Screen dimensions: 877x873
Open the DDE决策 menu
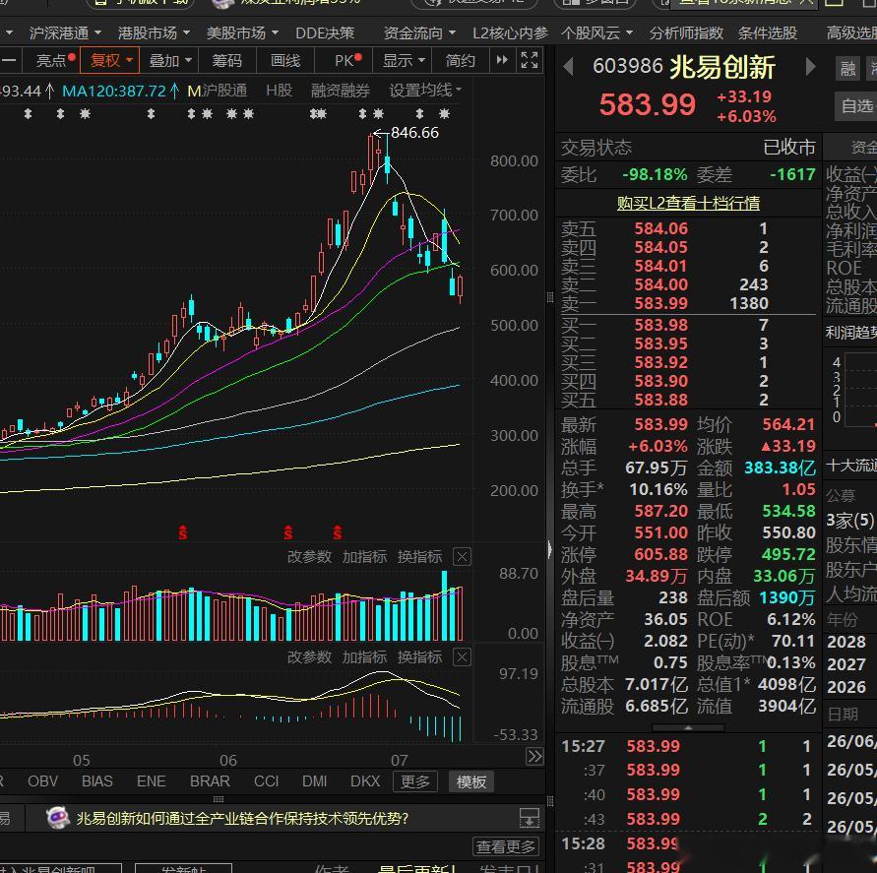pos(325,33)
